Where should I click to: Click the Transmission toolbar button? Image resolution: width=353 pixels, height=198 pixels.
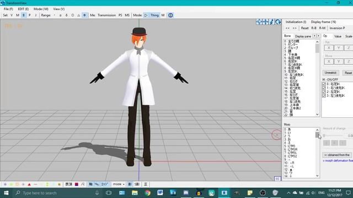point(106,15)
